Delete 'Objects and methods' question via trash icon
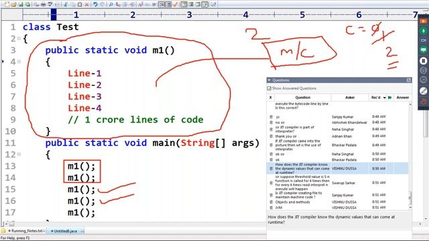Image resolution: width=429 pixels, height=241 pixels. tap(271, 202)
